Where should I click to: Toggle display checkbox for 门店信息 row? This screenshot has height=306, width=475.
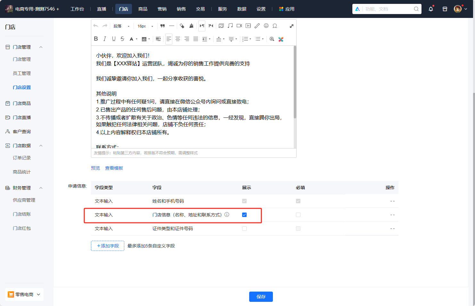tap(244, 215)
